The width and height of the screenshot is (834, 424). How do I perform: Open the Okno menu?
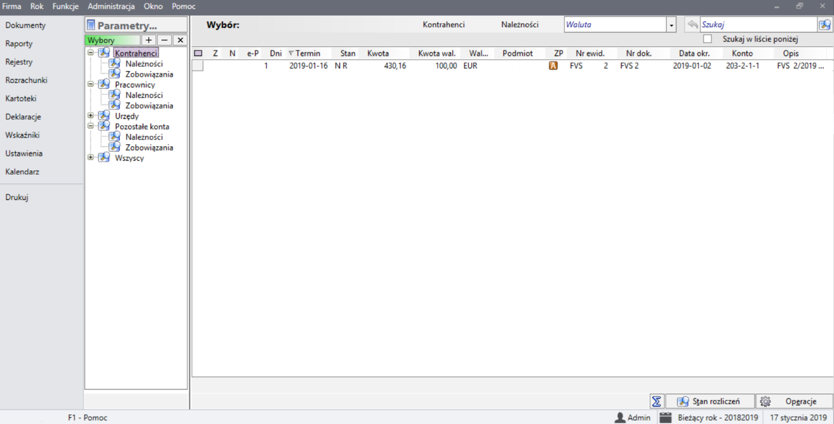(153, 6)
